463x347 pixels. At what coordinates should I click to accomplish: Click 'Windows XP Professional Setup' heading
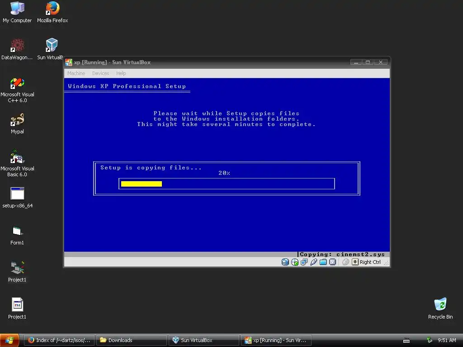coord(127,86)
